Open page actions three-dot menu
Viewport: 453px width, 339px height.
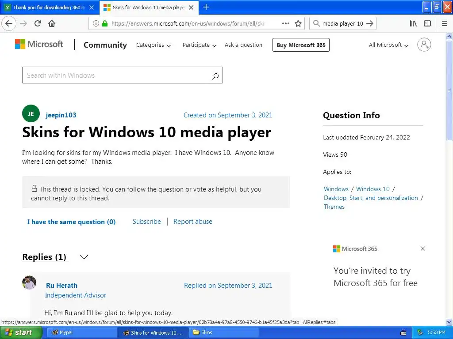[286, 23]
